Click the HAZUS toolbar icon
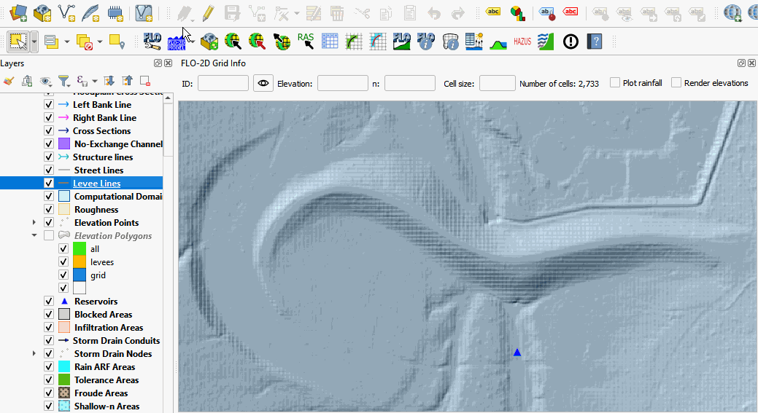The image size is (758, 413). coord(522,42)
